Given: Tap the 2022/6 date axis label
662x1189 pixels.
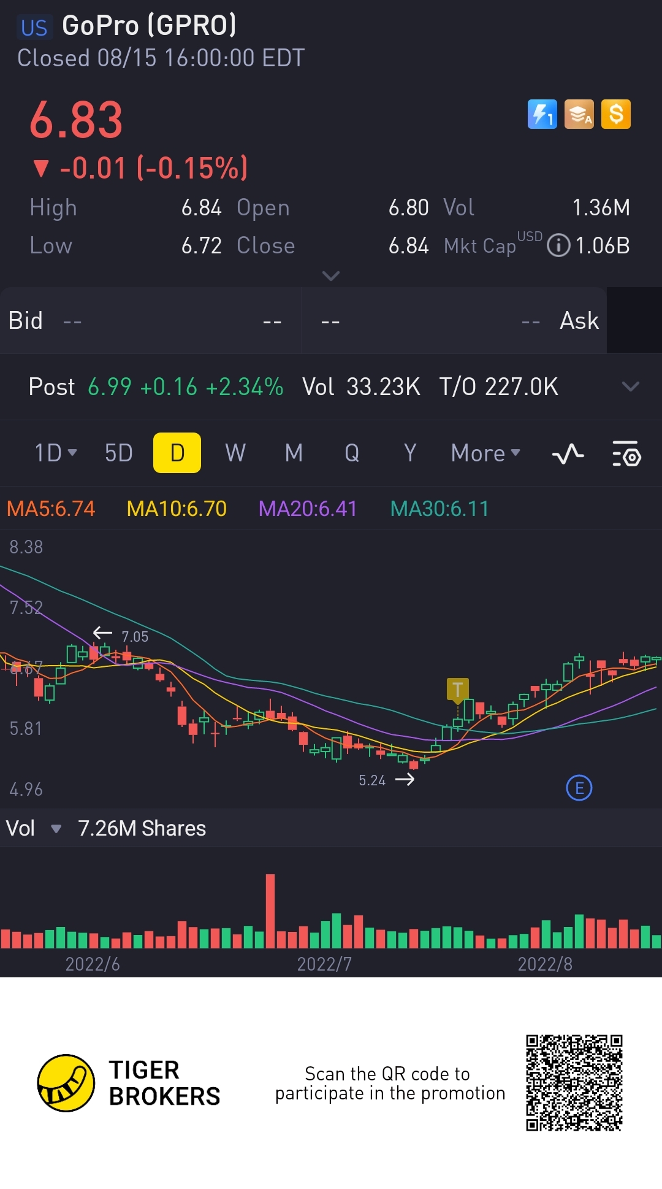Looking at the screenshot, I should (x=93, y=964).
